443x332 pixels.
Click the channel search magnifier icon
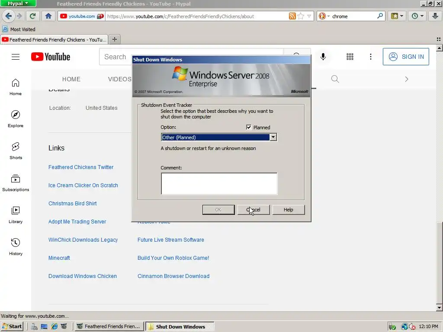pos(335,79)
